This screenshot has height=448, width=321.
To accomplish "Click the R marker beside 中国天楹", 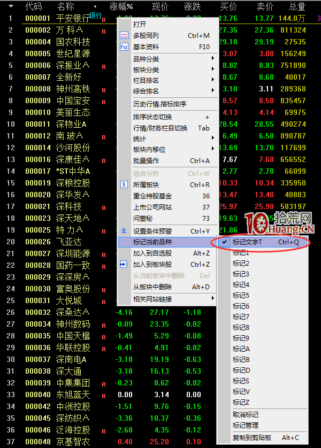I will (x=104, y=337).
